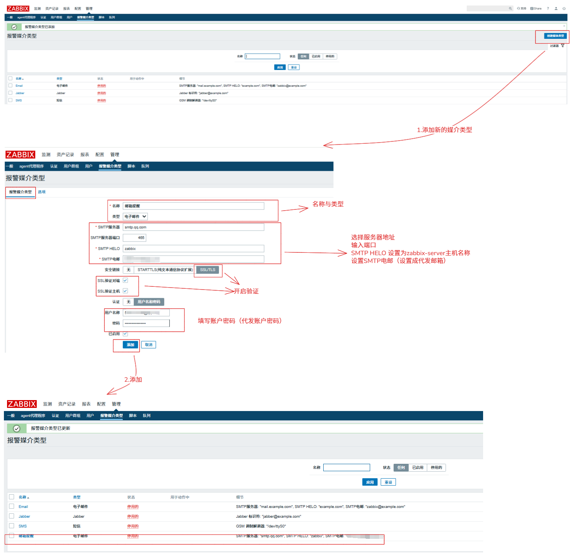Open the Email media type link in the bottom table
The width and height of the screenshot is (573, 556).
[23, 507]
